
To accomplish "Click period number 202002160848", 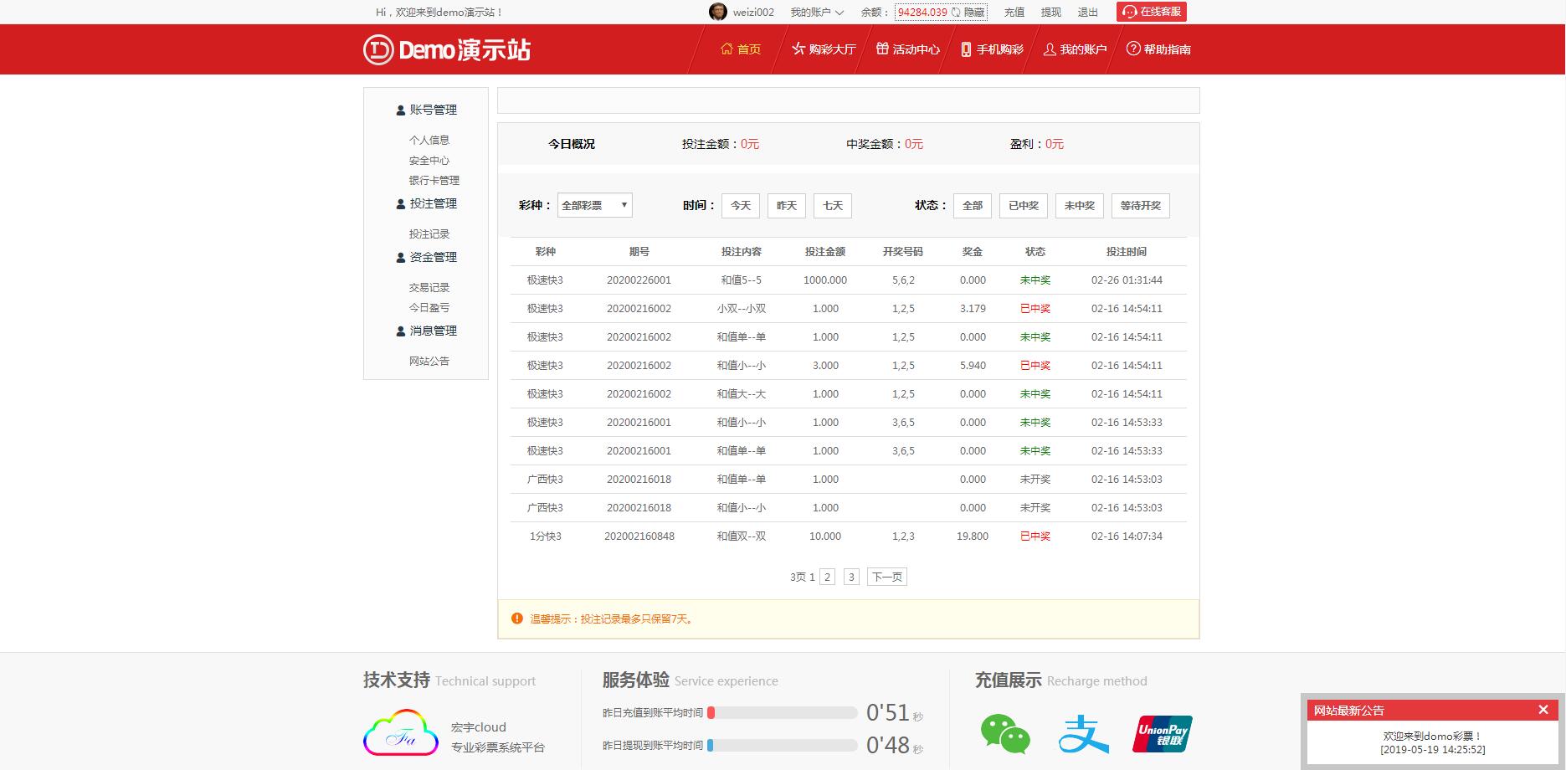I will [639, 536].
